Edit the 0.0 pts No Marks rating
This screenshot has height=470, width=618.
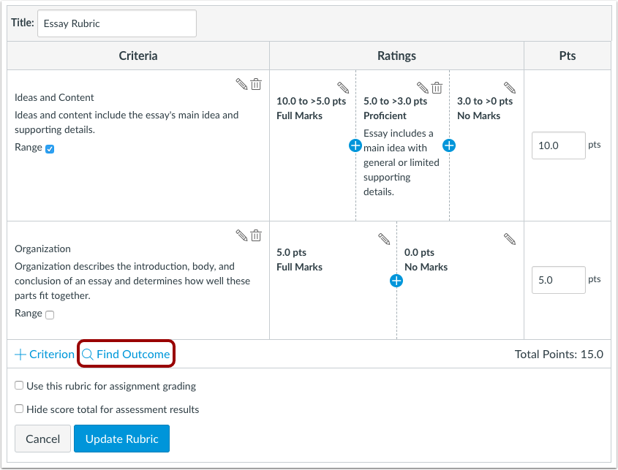[x=510, y=239]
